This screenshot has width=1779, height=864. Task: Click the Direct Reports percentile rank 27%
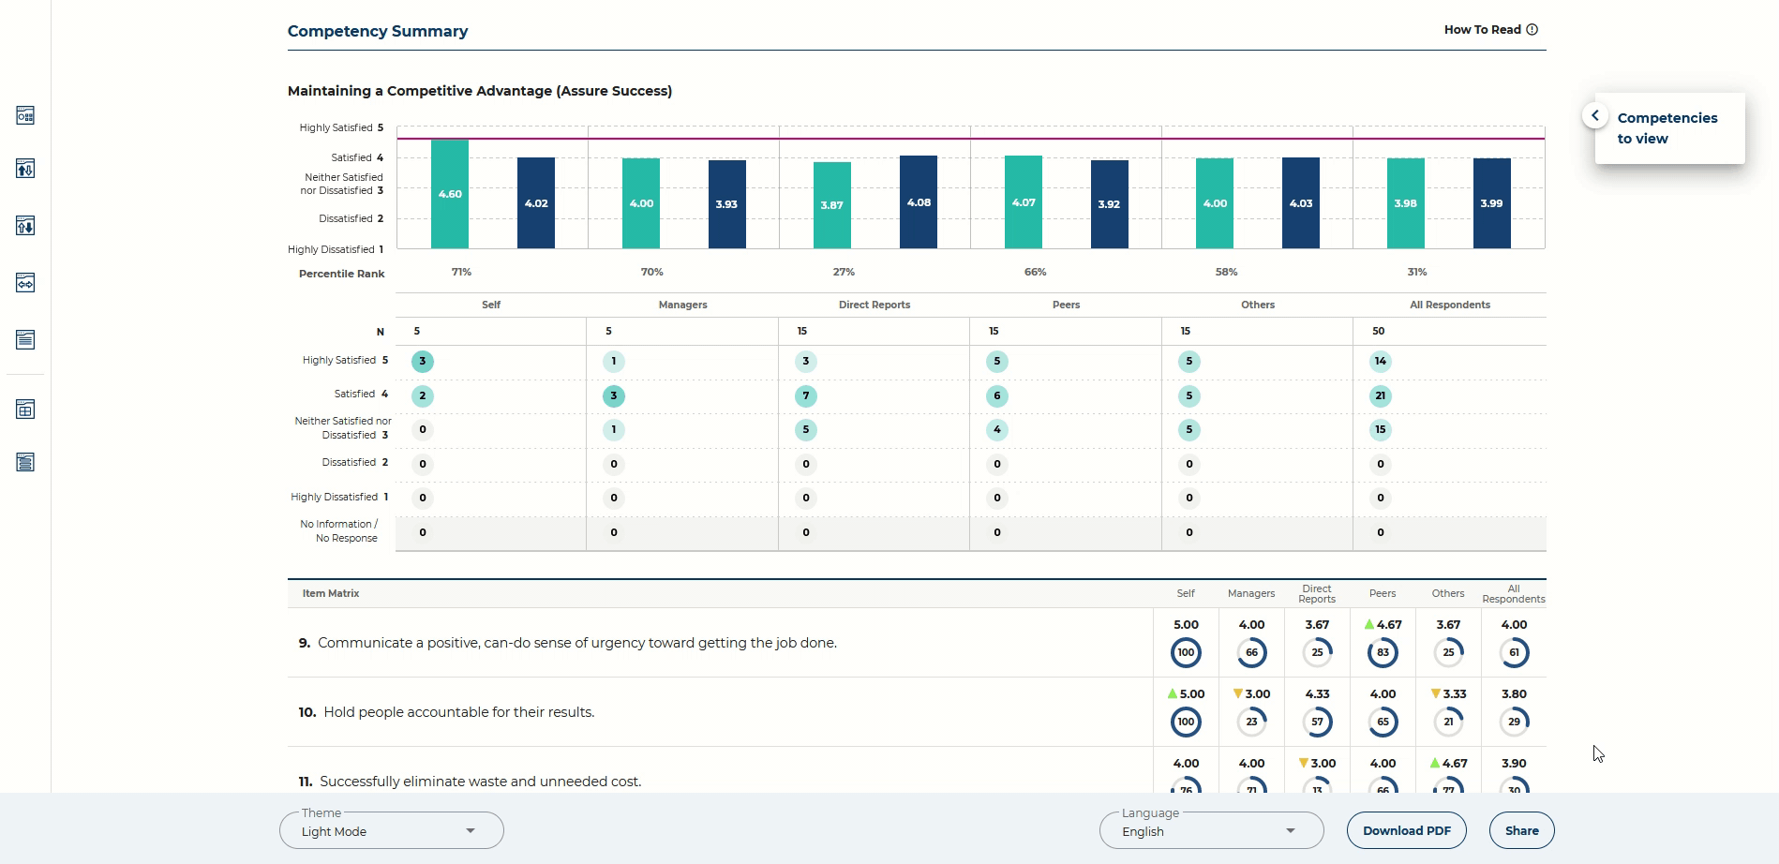[844, 272]
